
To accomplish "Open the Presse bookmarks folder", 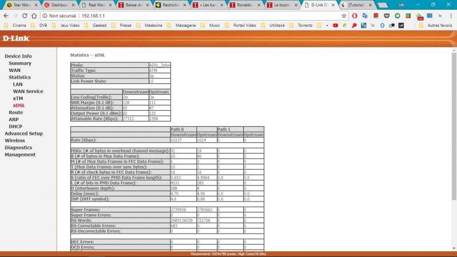I will 122,25.
